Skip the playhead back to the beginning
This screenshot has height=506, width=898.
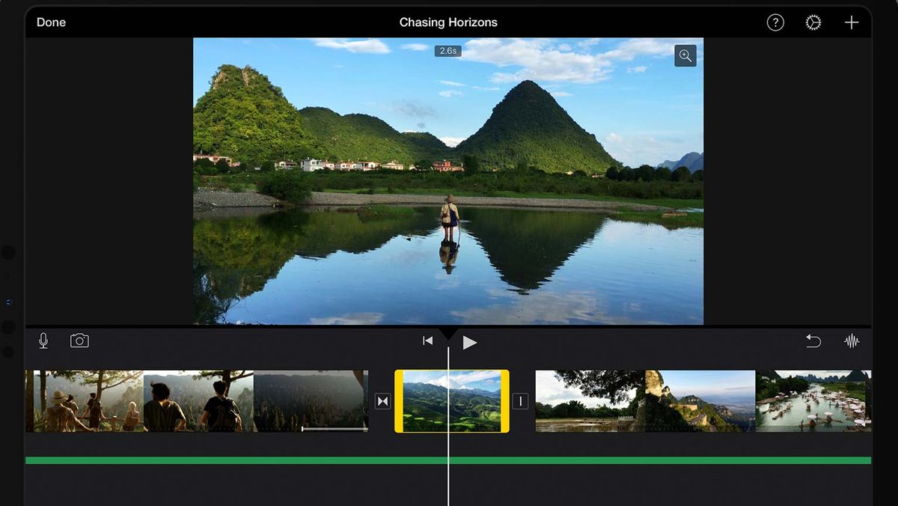click(x=427, y=341)
